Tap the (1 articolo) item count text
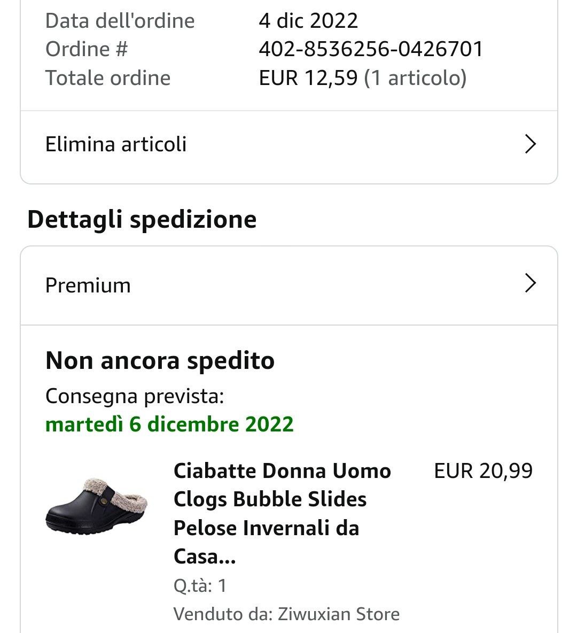The height and width of the screenshot is (633, 577). point(415,78)
